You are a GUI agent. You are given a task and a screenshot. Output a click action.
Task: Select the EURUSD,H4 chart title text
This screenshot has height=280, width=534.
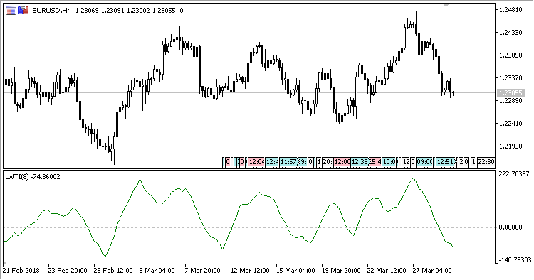(52, 11)
